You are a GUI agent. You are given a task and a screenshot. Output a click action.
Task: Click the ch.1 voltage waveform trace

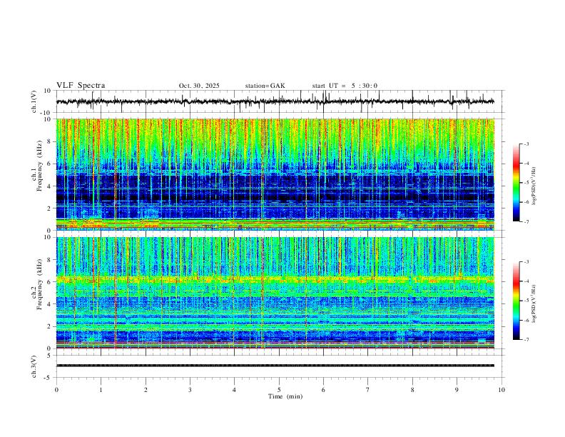point(275,101)
